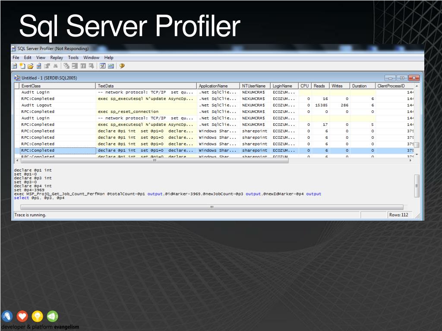442x331 pixels.
Task: Click the Duration column header
Action: (363, 86)
